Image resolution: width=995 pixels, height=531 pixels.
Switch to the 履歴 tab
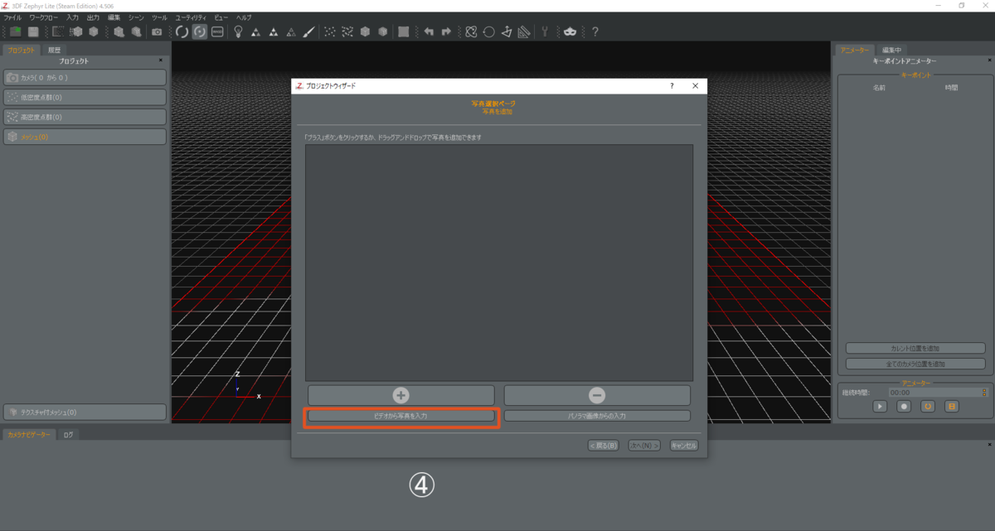pos(55,50)
